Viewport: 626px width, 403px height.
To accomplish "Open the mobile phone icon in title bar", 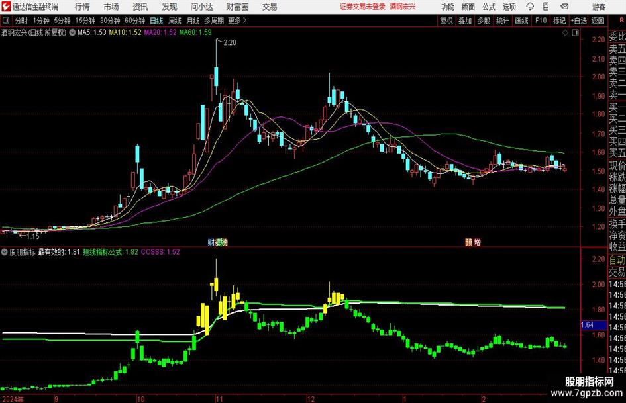I will pyautogui.click(x=546, y=7).
